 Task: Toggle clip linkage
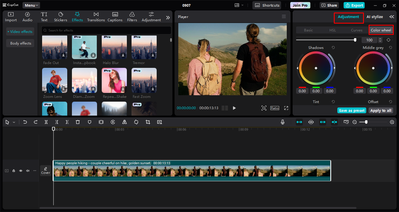[x=323, y=122]
